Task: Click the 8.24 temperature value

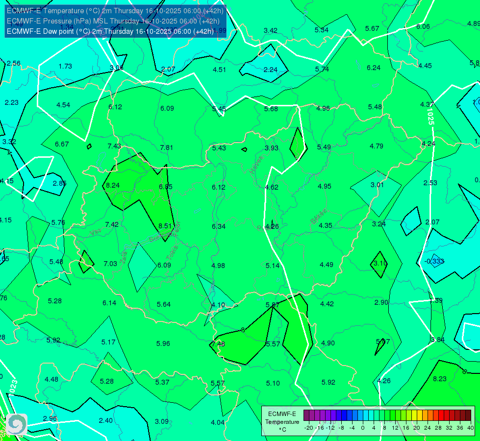Action: [113, 185]
